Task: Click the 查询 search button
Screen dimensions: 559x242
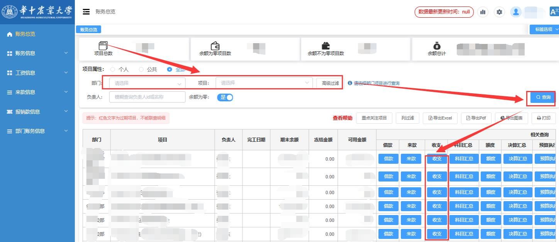Action: coord(543,97)
